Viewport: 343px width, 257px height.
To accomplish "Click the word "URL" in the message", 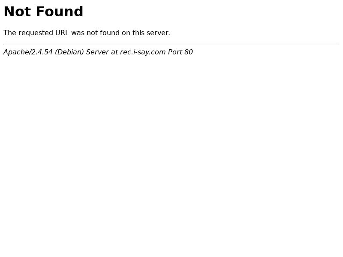I will [x=62, y=33].
